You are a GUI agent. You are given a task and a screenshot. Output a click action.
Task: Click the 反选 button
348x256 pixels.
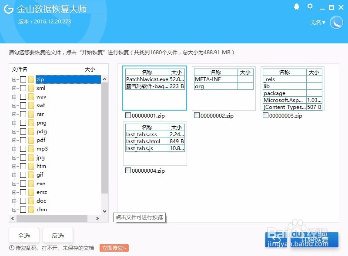pos(58,236)
